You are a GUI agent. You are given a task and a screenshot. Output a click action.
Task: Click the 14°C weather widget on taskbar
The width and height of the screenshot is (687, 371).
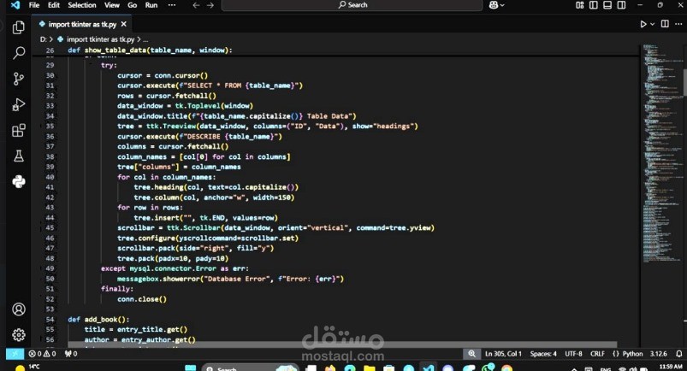27,367
